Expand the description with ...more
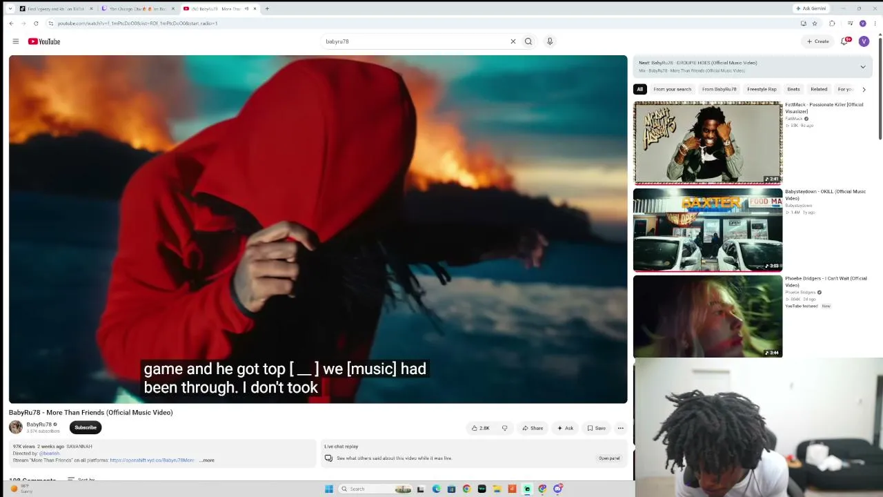Image resolution: width=883 pixels, height=497 pixels. click(x=207, y=460)
